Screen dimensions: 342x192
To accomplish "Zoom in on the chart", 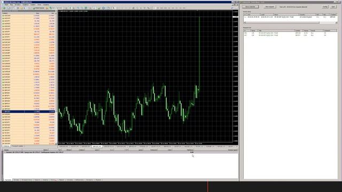I will (x=78, y=8).
